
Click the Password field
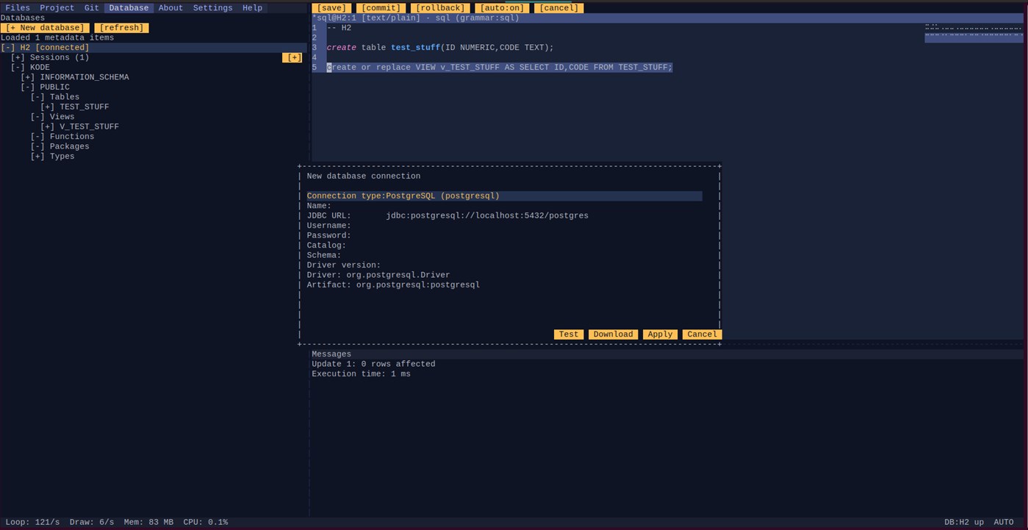[504, 236]
